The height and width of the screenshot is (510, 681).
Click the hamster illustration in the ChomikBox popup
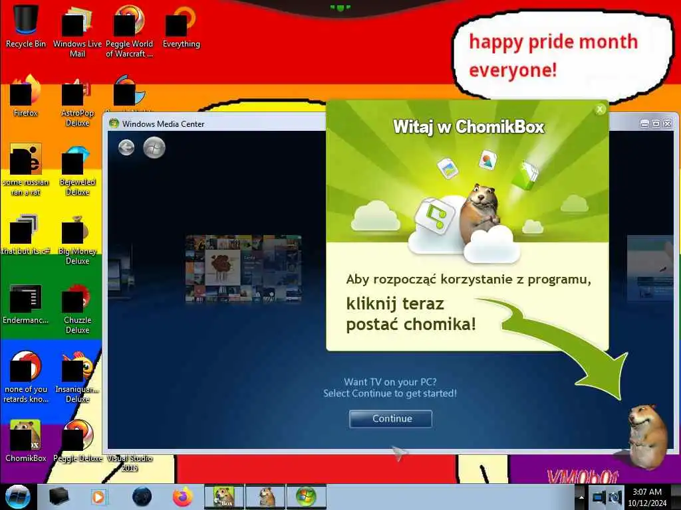coord(480,213)
